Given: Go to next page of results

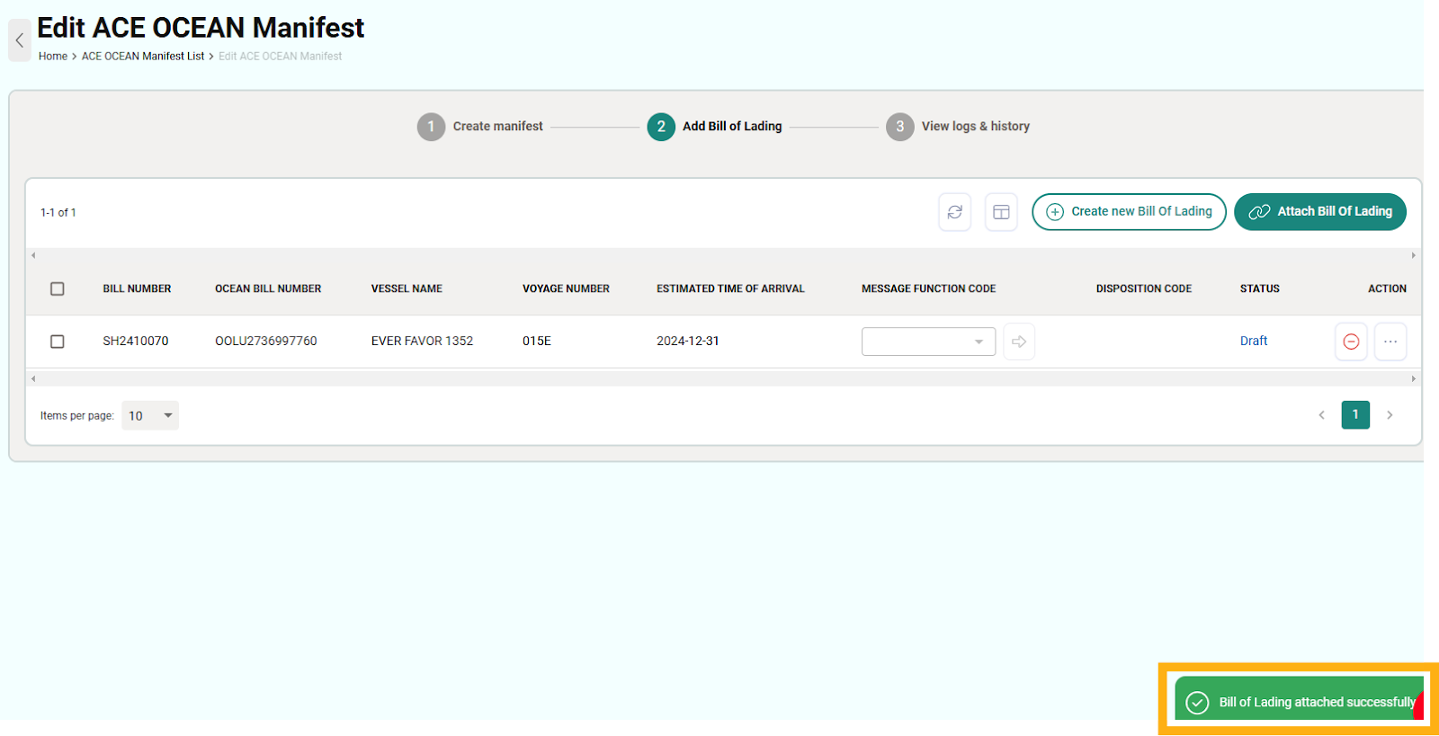Looking at the screenshot, I should [1390, 415].
